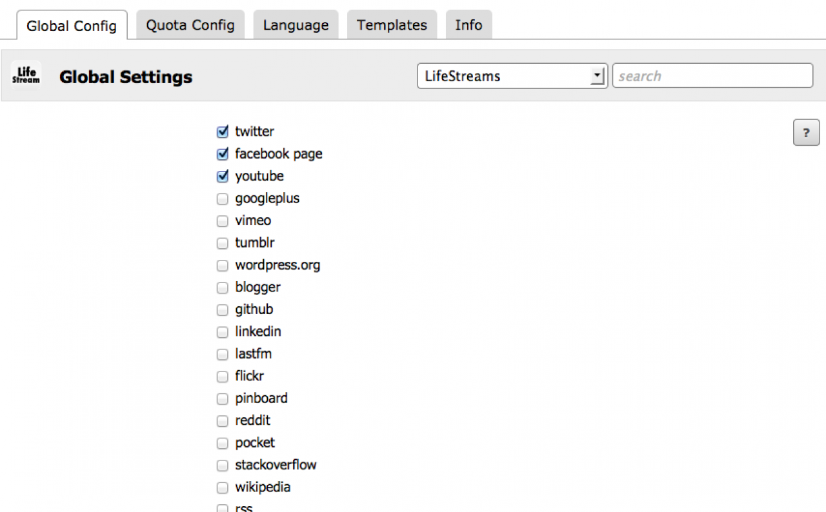The image size is (826, 512).
Task: Enable the tumblr checkbox
Action: coord(223,243)
